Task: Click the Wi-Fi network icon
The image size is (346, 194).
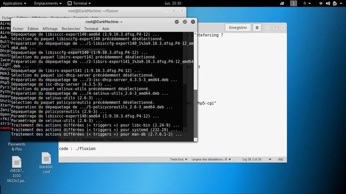Action: (321, 3)
